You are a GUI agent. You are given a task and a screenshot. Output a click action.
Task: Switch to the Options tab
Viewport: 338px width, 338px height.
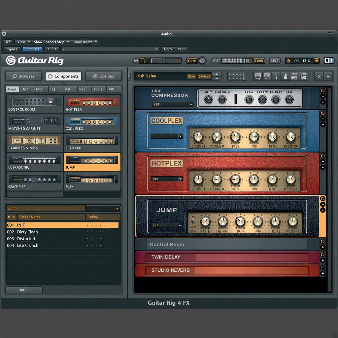pyautogui.click(x=104, y=76)
